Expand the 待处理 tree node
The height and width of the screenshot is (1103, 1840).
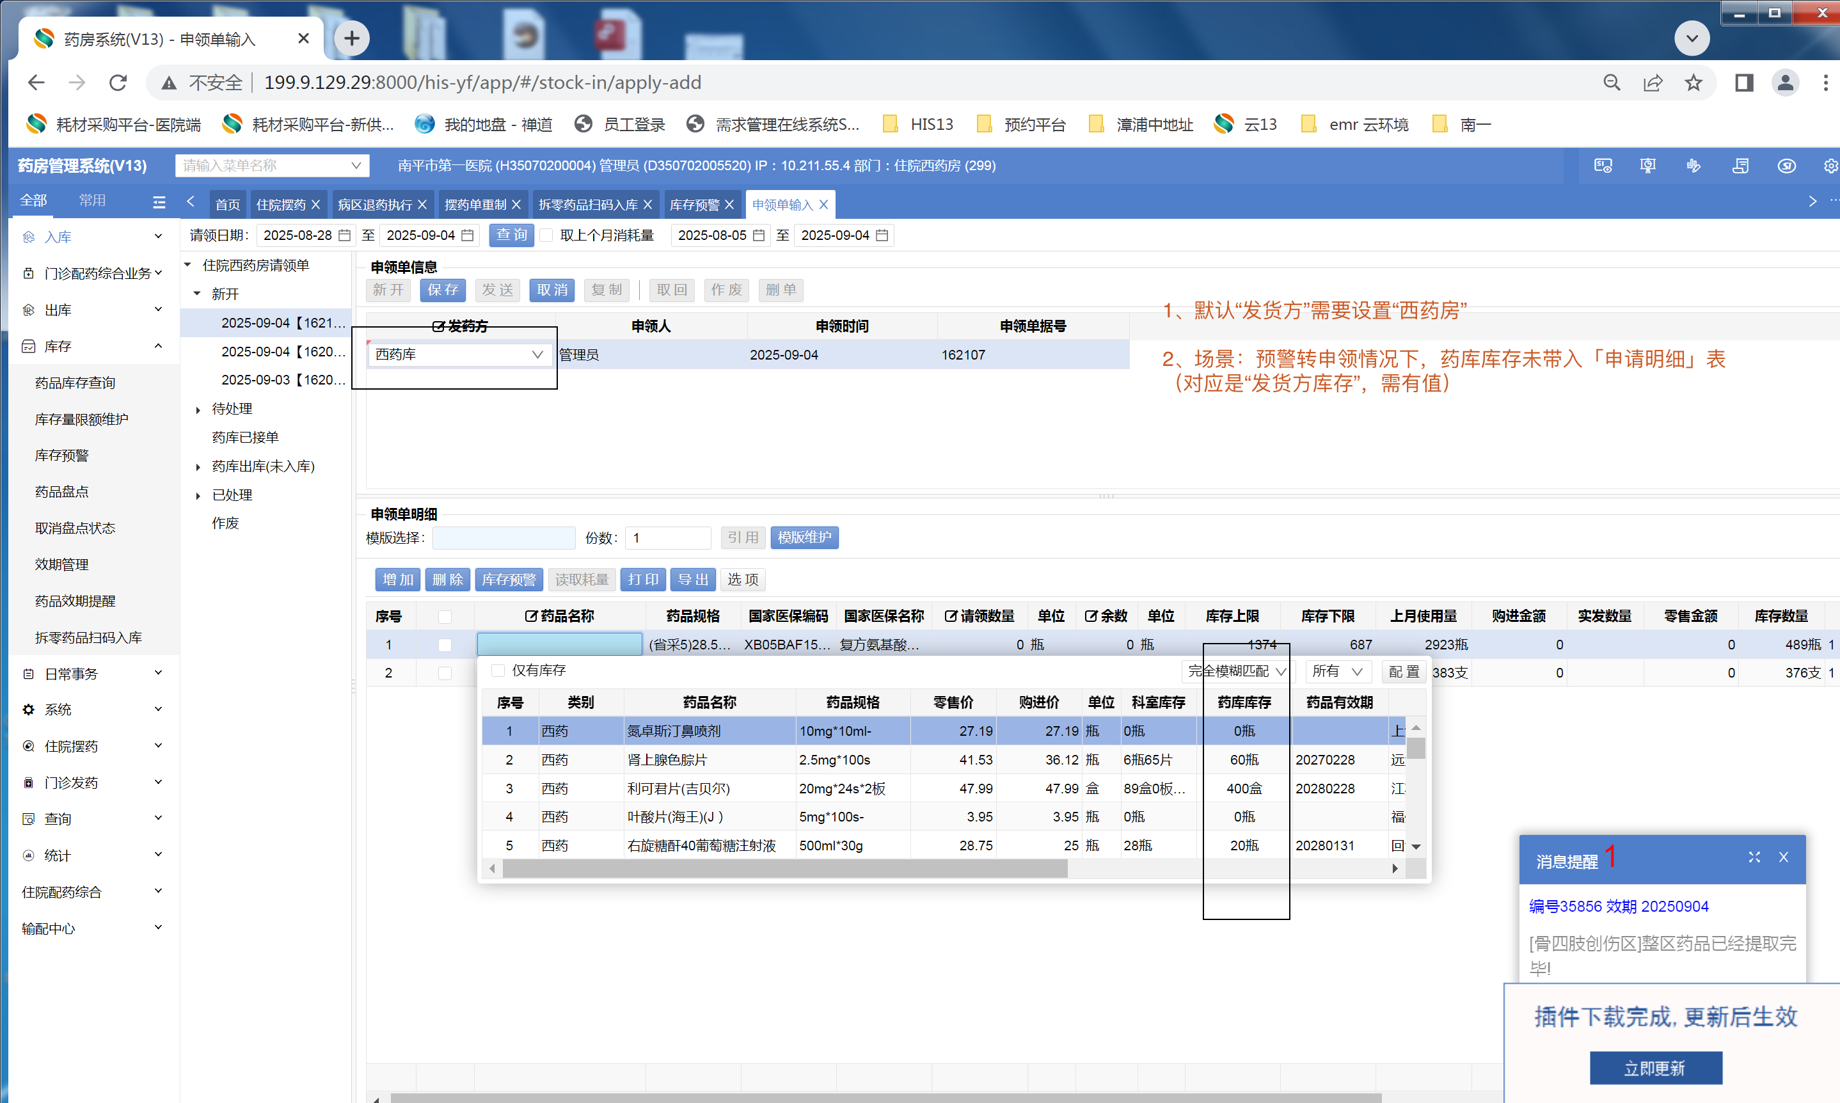pyautogui.click(x=198, y=409)
